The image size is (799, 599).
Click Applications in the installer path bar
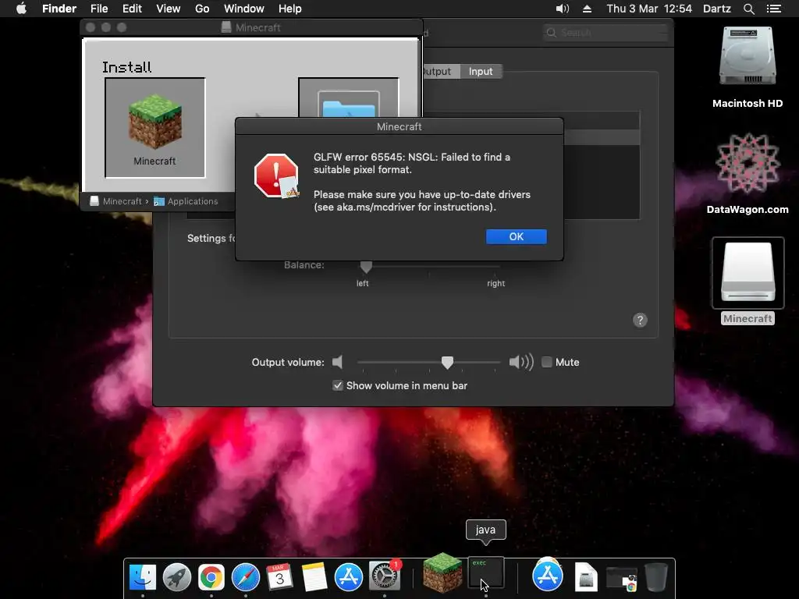(x=186, y=201)
